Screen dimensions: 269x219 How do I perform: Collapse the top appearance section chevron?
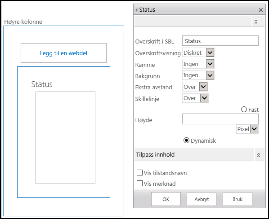tap(256, 22)
